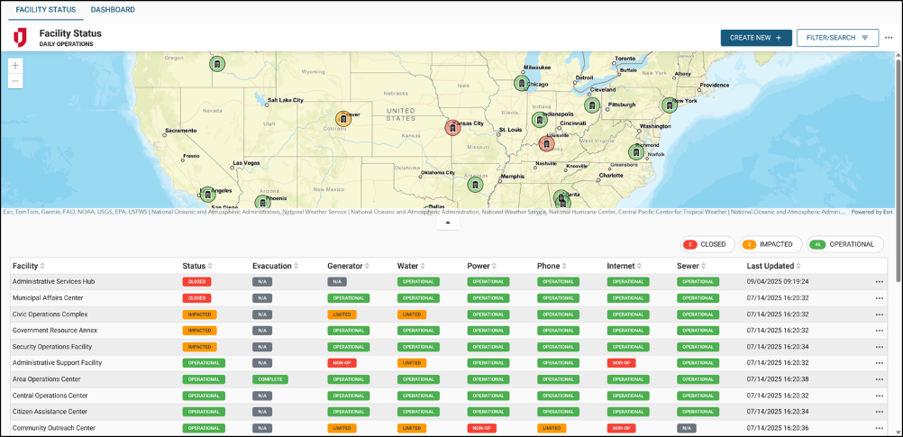Sort the table by Facility column

coord(29,266)
